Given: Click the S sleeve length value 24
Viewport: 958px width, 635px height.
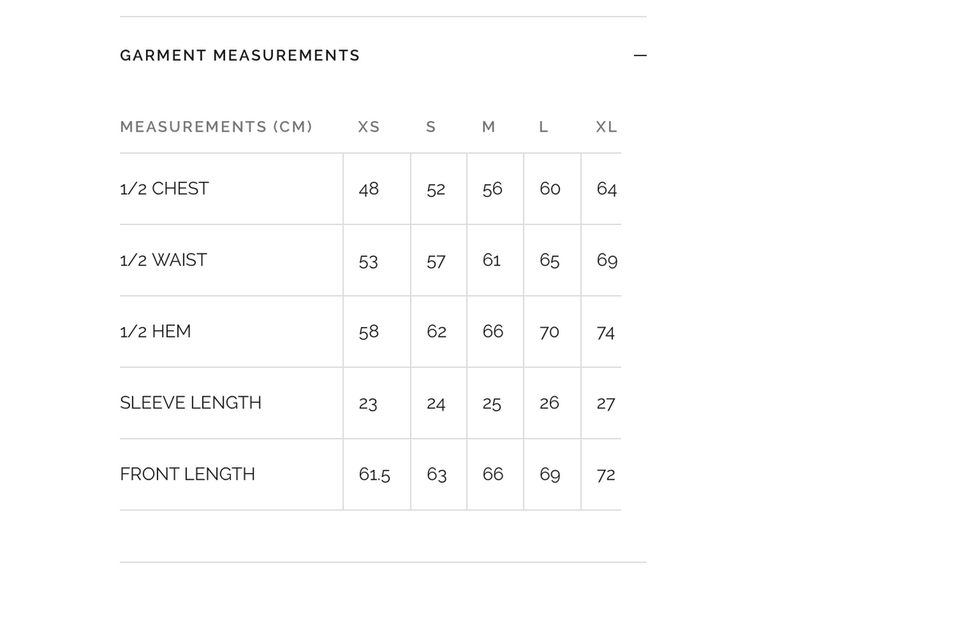Looking at the screenshot, I should coord(436,404).
